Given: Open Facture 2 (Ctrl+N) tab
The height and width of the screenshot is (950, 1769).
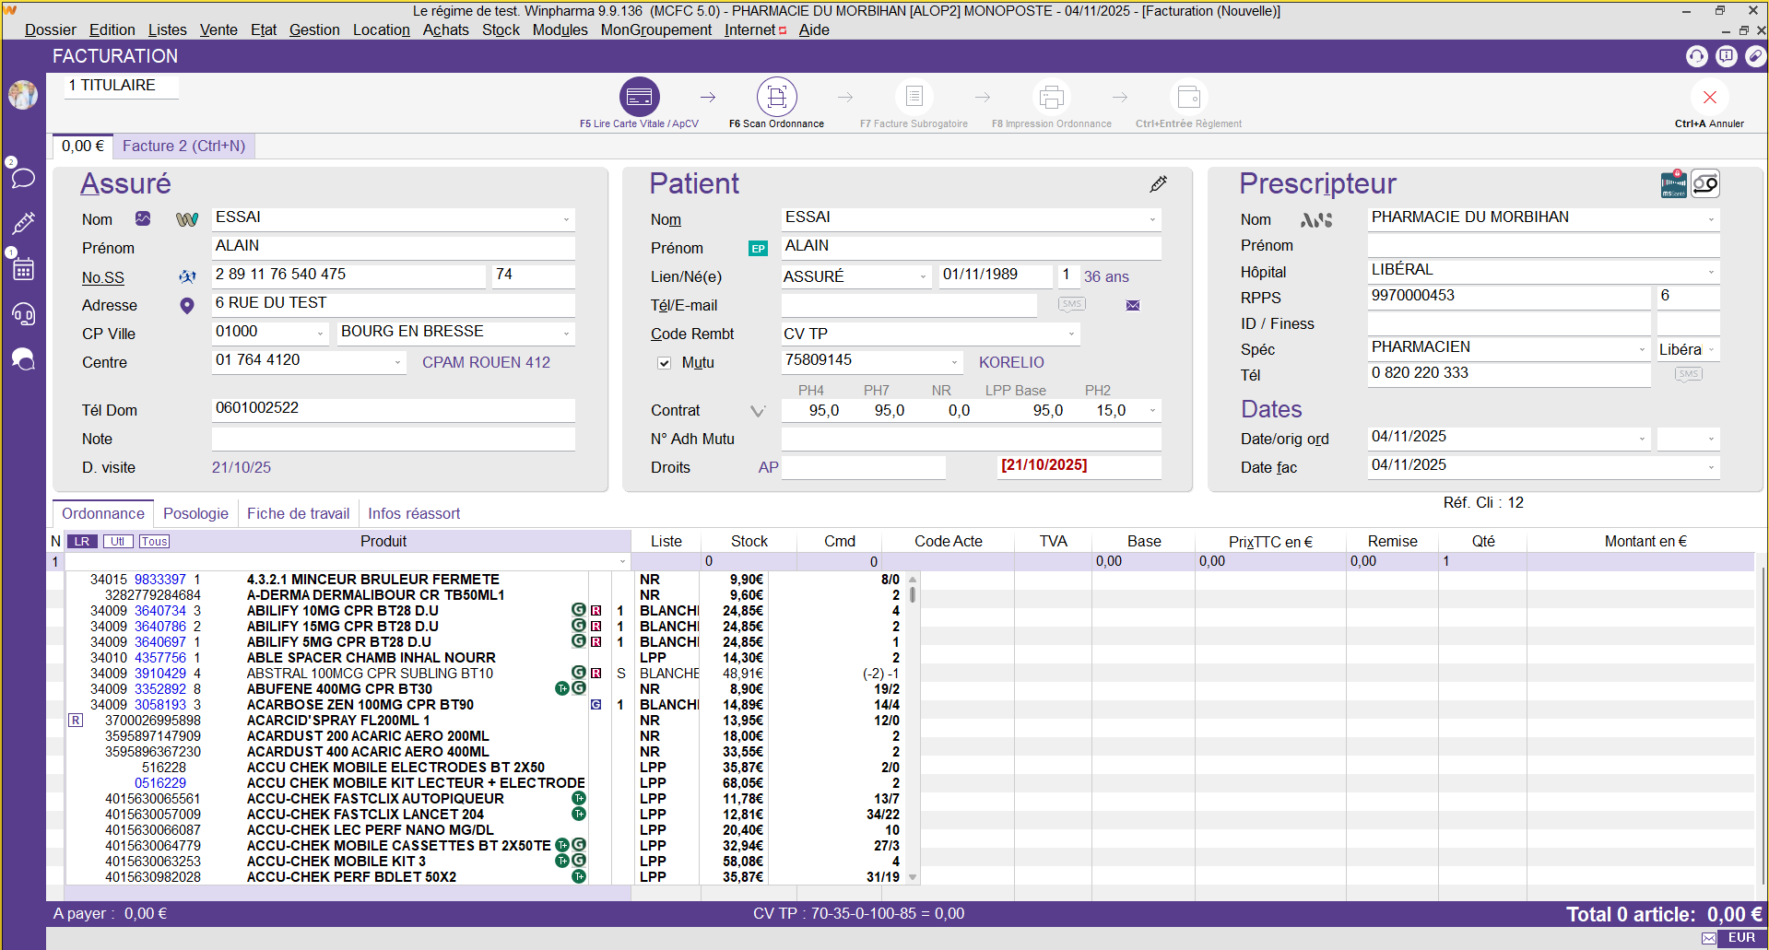Looking at the screenshot, I should 184,146.
